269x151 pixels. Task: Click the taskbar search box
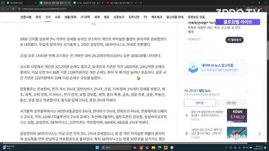pos(116,148)
